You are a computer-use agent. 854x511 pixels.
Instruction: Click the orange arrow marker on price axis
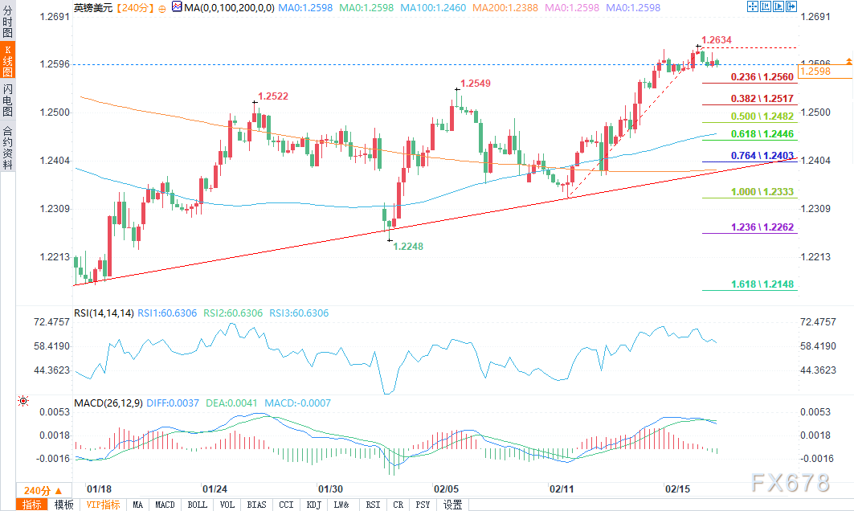(847, 63)
